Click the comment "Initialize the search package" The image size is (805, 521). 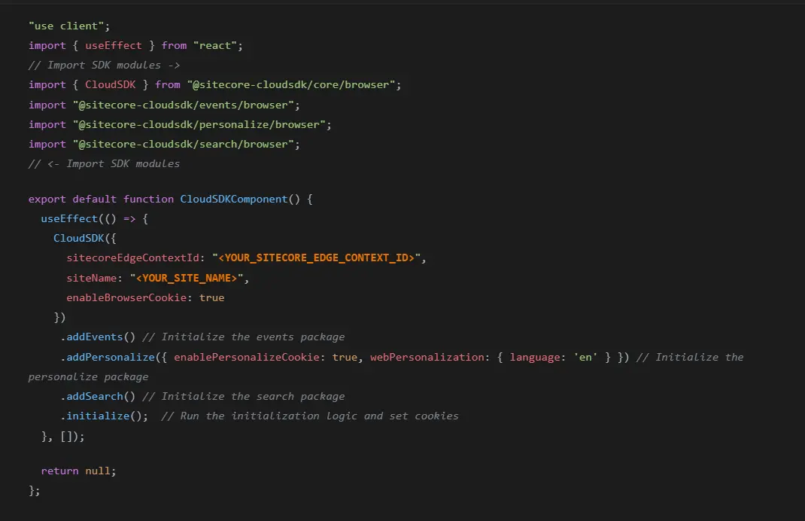pos(253,397)
